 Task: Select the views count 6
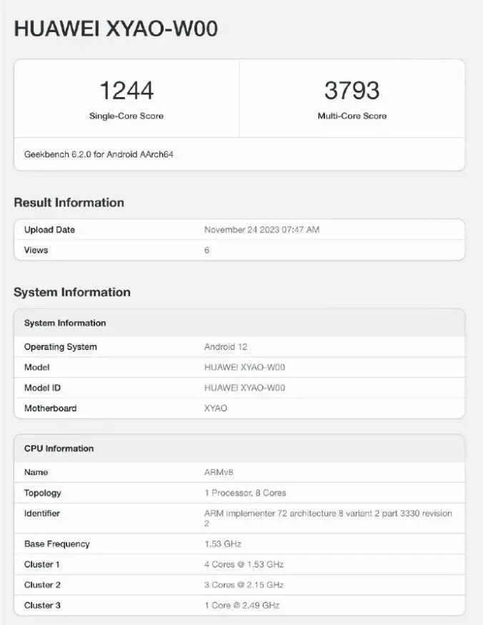pos(206,250)
